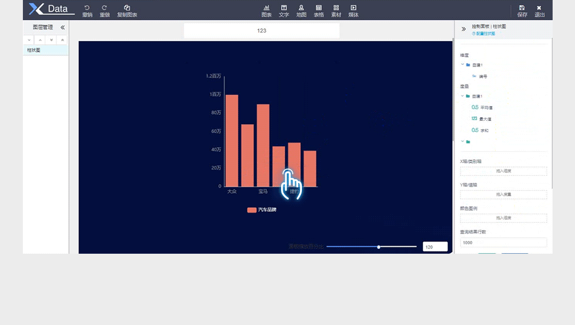Screen dimensions: 575x325
Task: Click the 撤销 (undo) icon
Action: click(87, 8)
